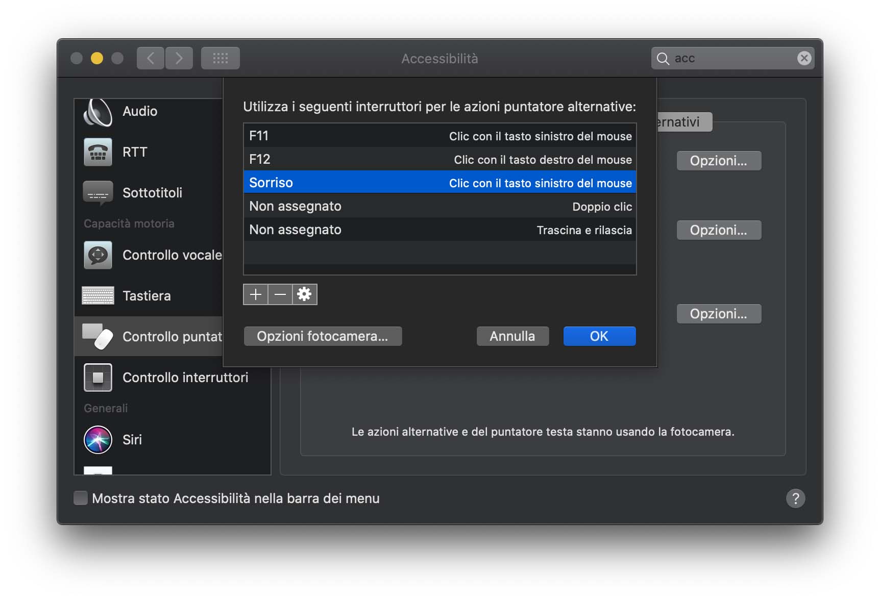Select Non assegnato Trascina e rilascia row
The width and height of the screenshot is (880, 600).
point(440,230)
